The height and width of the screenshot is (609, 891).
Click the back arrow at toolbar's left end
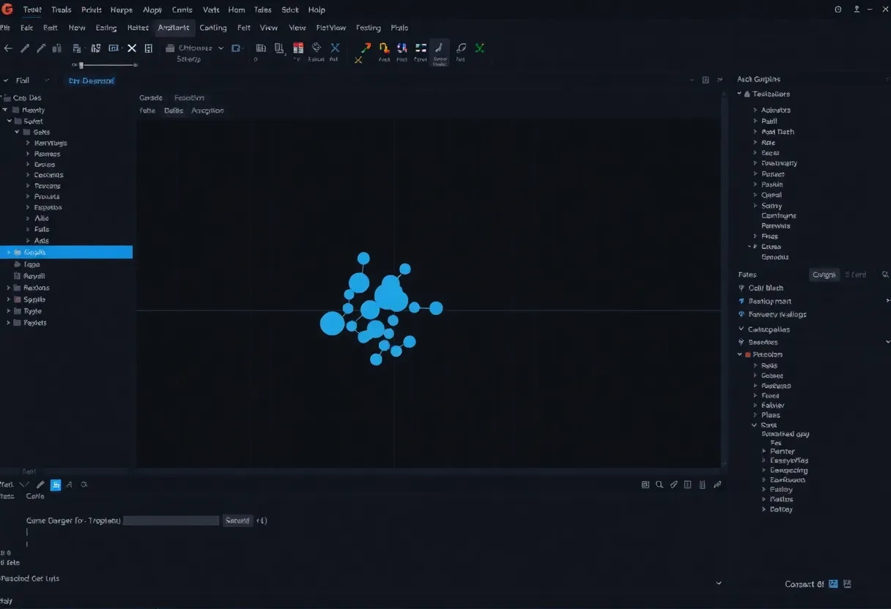[8, 48]
